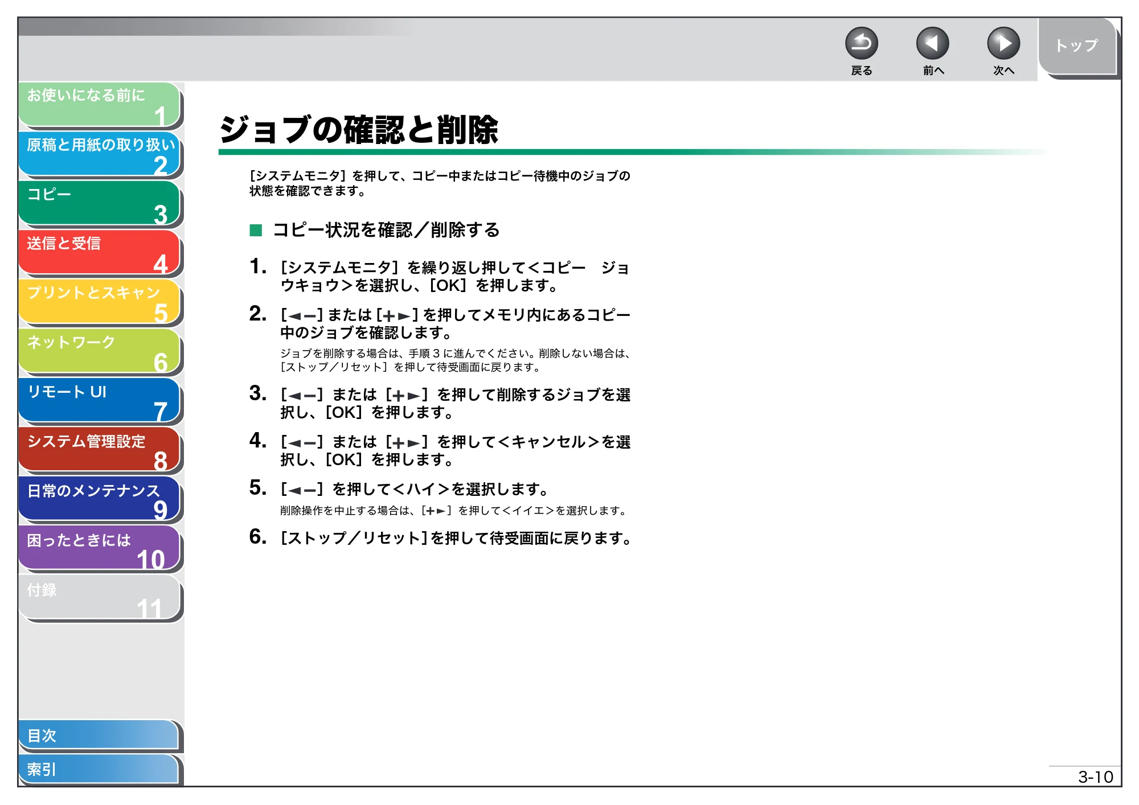This screenshot has height=805, width=1139.
Task: Open chapter 9 日常のメンテナンス tab
Action: (x=100, y=499)
